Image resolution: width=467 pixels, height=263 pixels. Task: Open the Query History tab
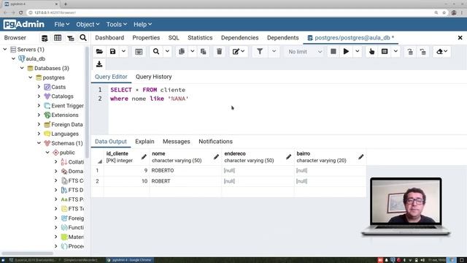[154, 77]
